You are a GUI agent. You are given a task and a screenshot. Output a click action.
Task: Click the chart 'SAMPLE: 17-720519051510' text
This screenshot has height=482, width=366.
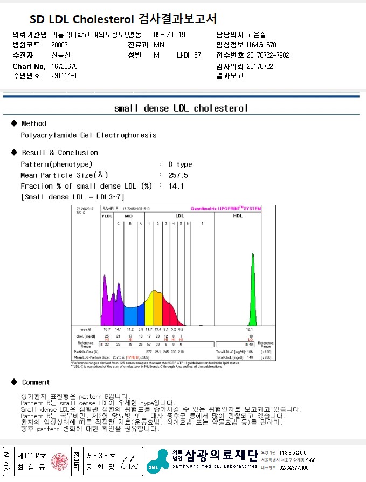126,209
